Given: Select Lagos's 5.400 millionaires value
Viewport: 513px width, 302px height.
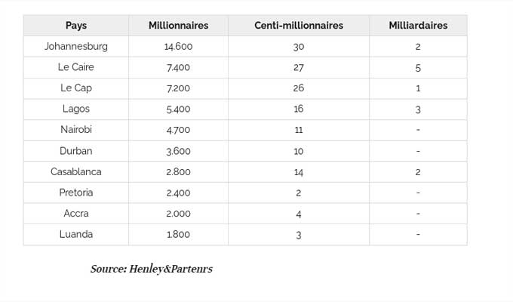Looking at the screenshot, I should 178,109.
